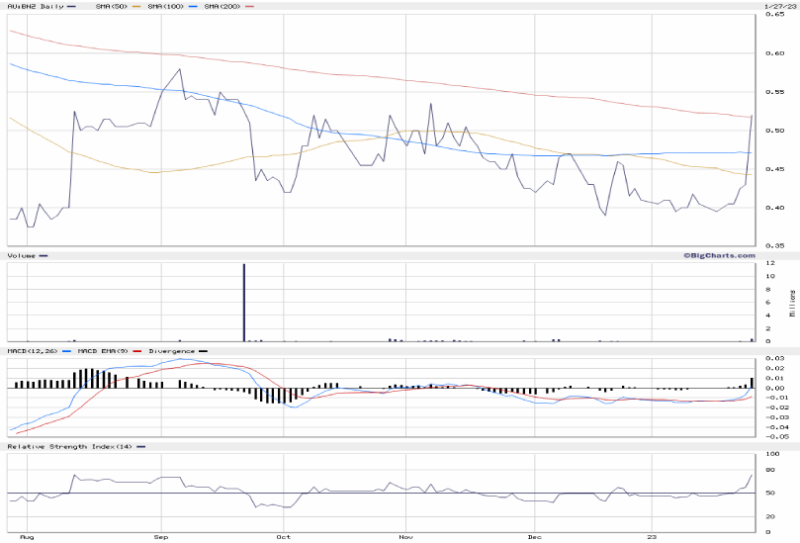Click the Nov label on the time axis
This screenshot has width=800, height=543.
click(405, 538)
